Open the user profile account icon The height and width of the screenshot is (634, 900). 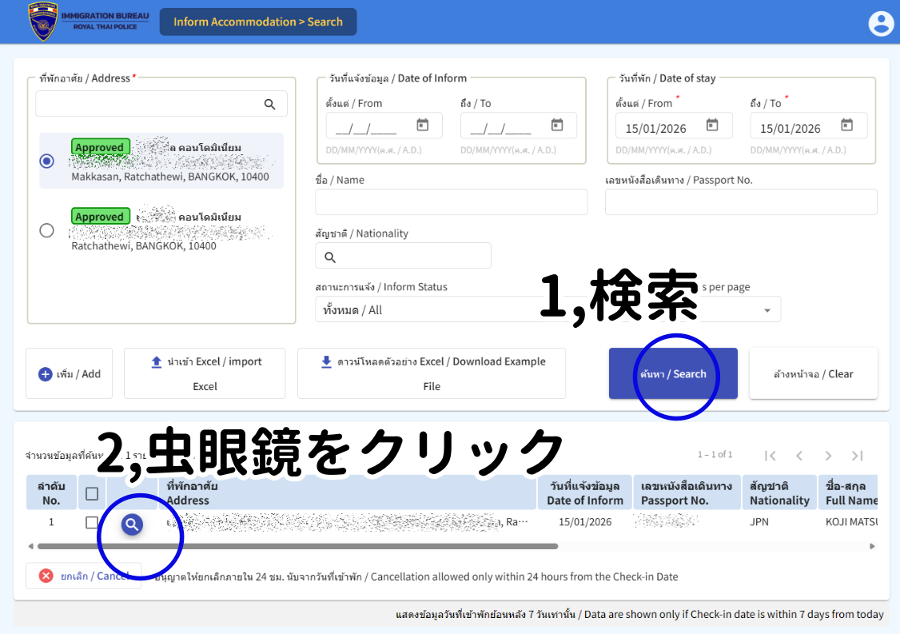coord(880,23)
